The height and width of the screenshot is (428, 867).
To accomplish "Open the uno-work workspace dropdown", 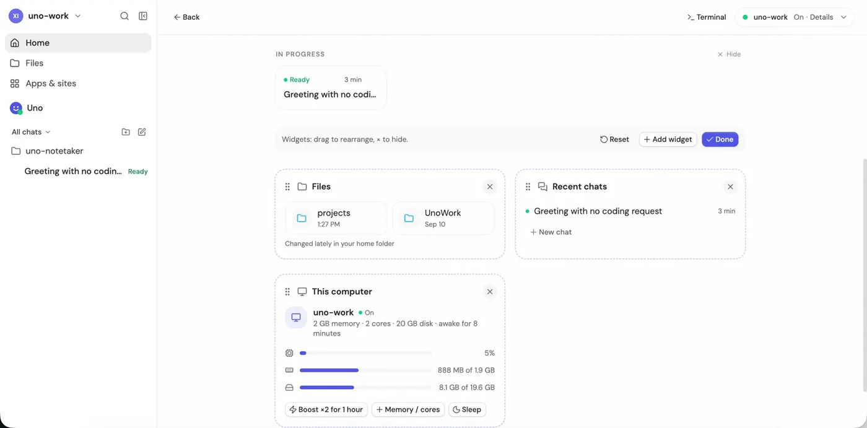I will click(54, 16).
